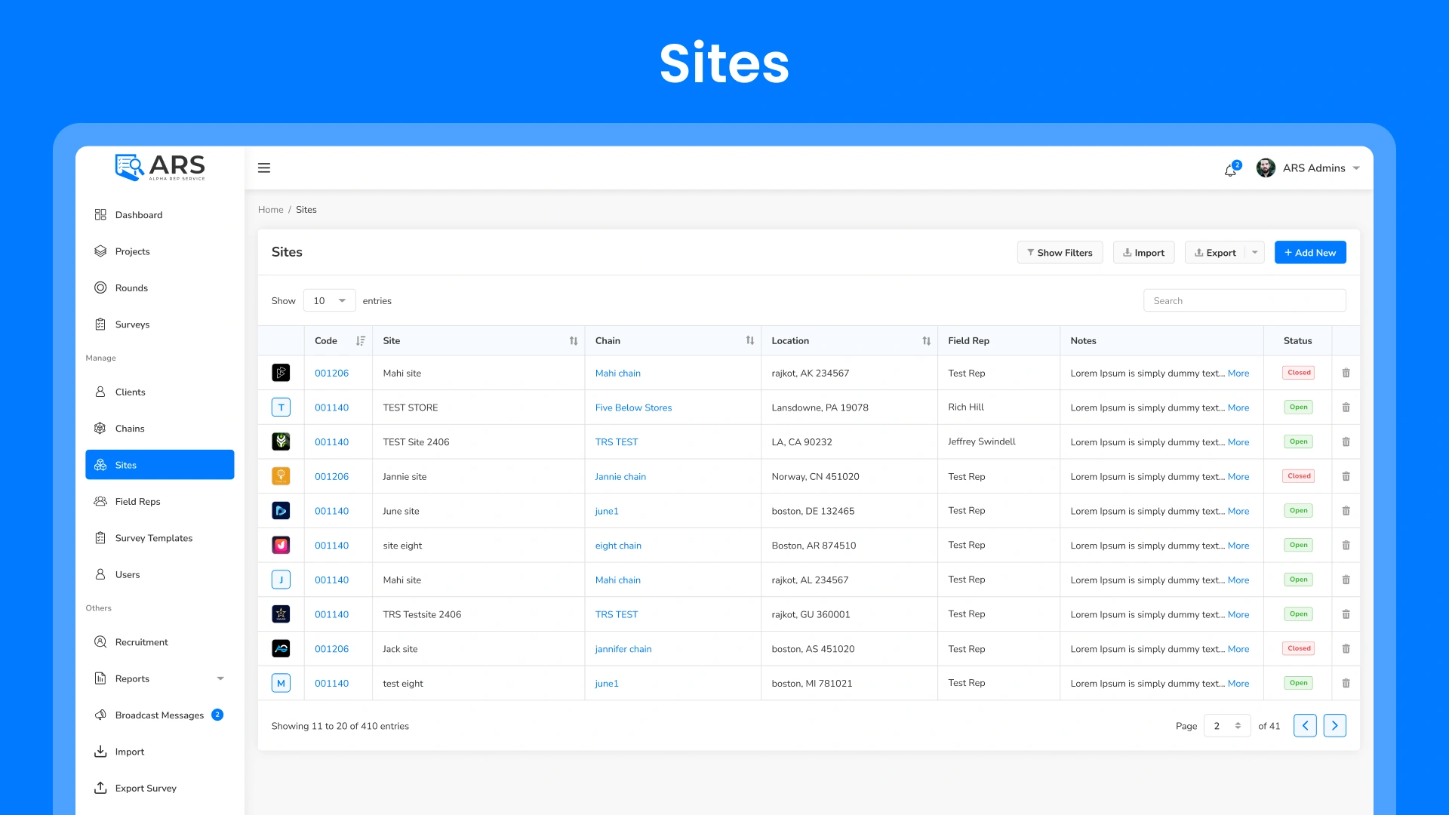1449x815 pixels.
Task: Select Sites in the sidebar
Action: point(160,465)
